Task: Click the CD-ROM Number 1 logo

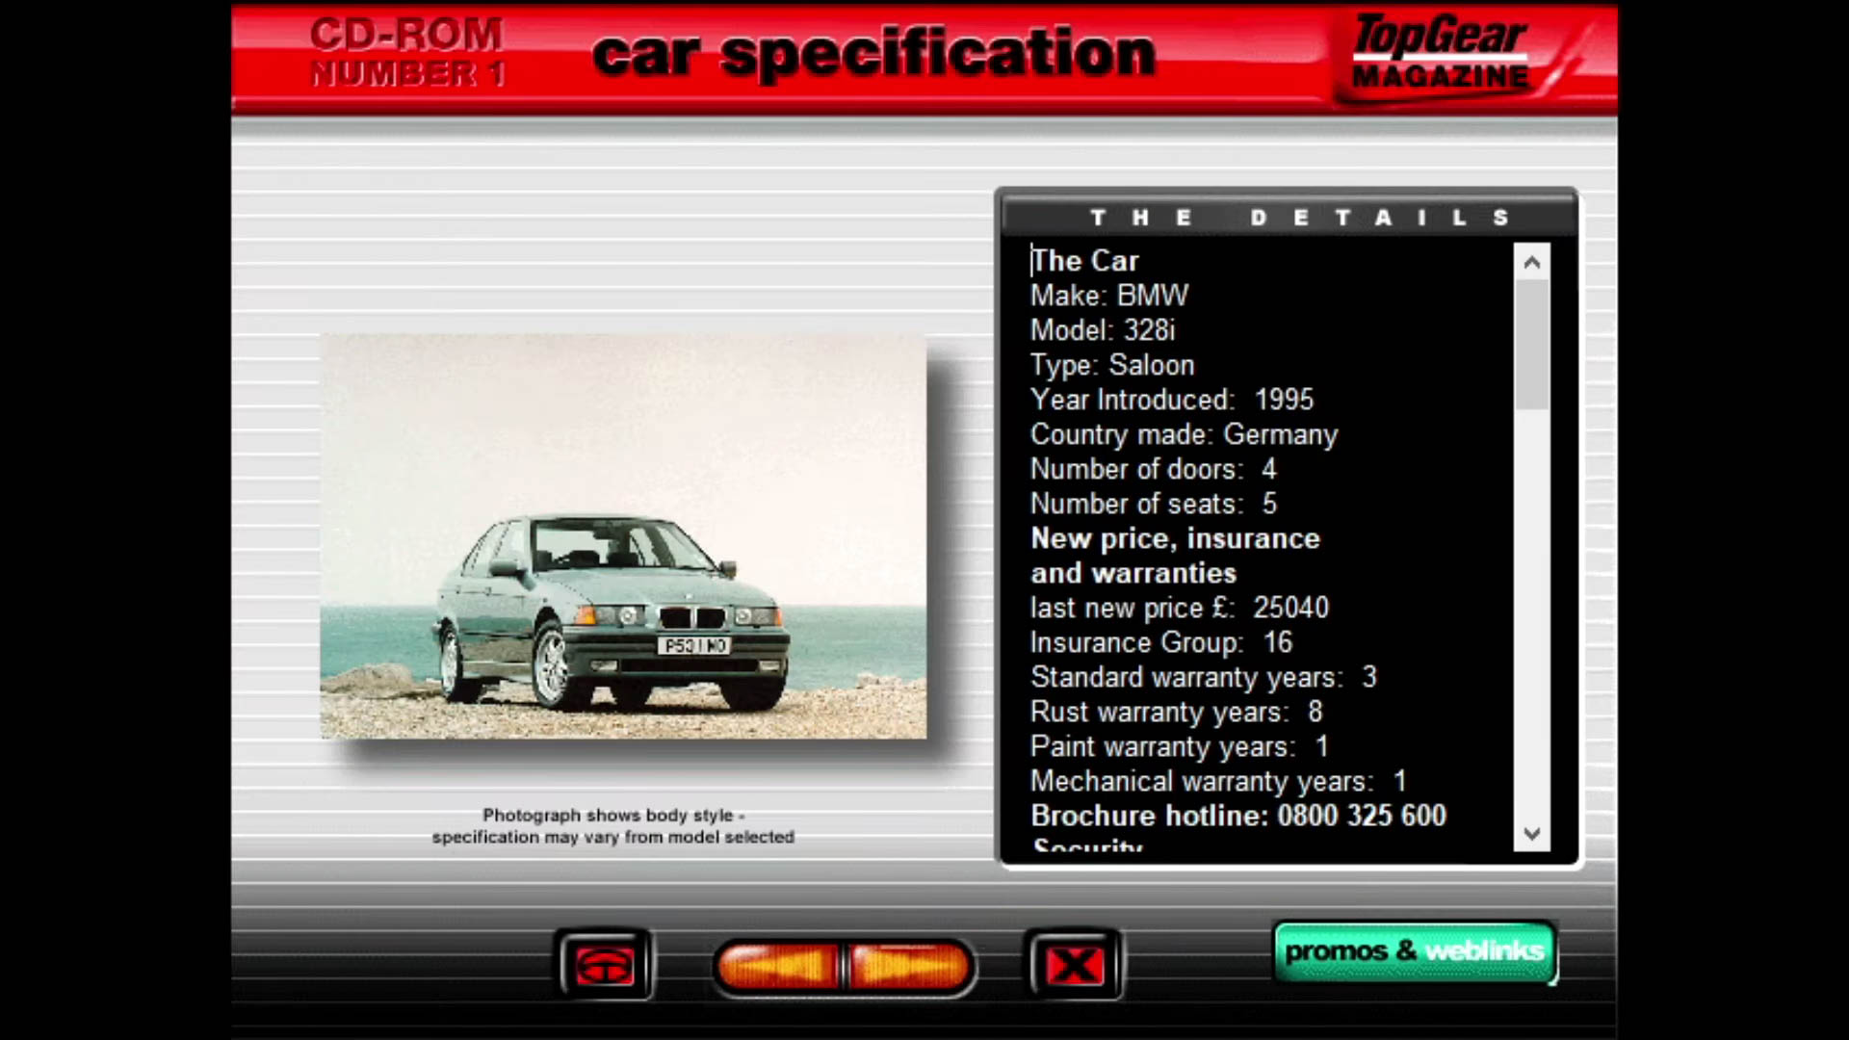Action: tap(406, 53)
